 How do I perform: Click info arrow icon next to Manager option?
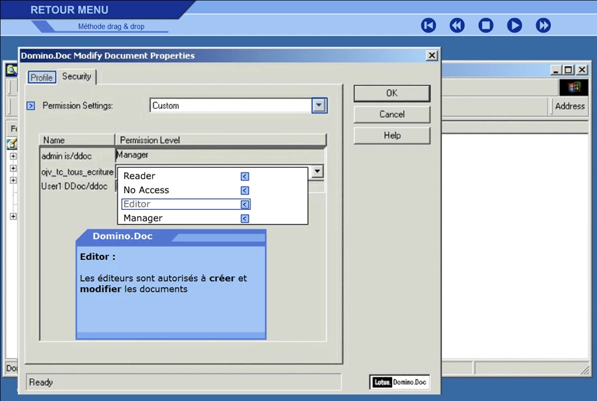point(245,219)
